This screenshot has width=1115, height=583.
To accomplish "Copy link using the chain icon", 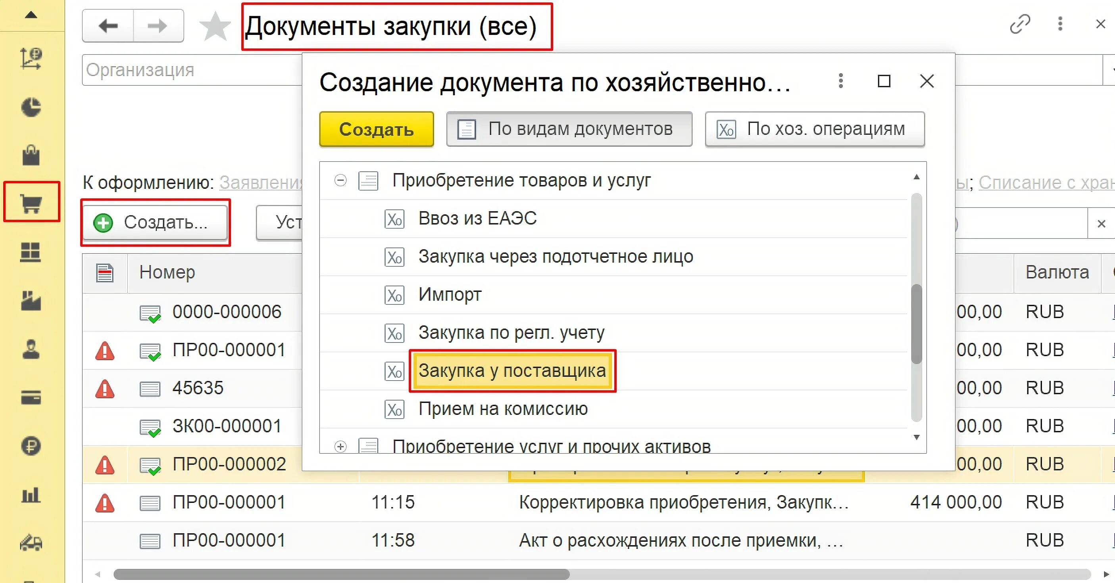I will click(1020, 24).
